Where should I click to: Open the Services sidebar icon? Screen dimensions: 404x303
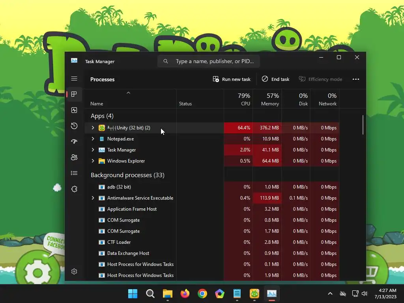74,189
